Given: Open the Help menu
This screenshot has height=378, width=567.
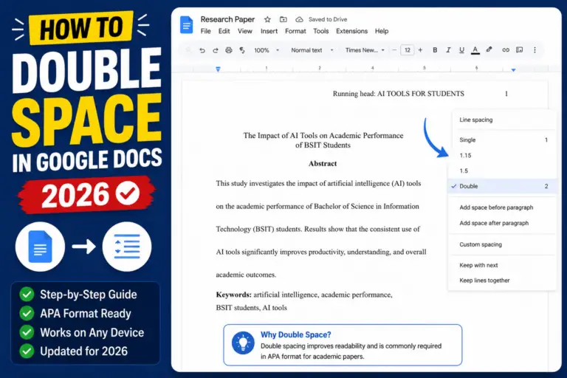Looking at the screenshot, I should pos(382,31).
